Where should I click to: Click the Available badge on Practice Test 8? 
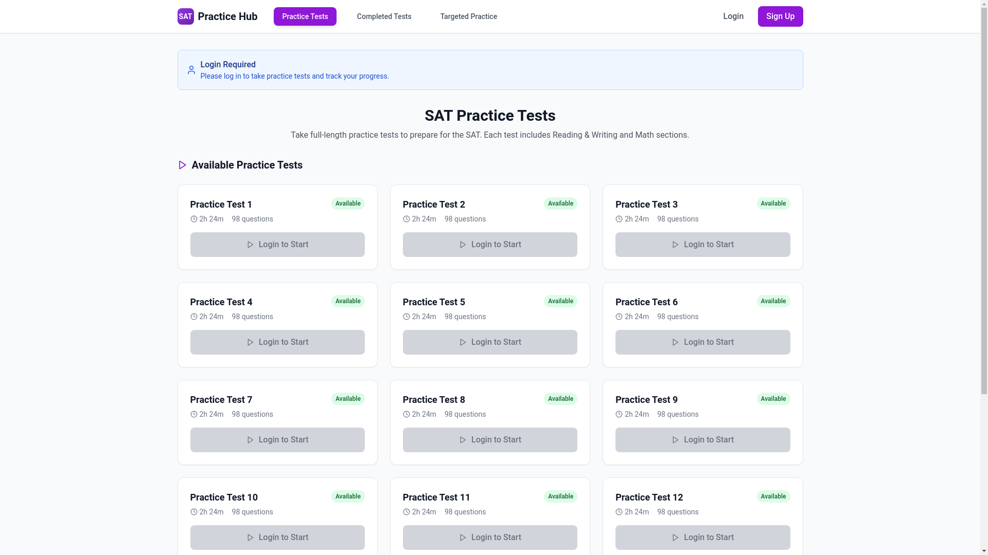(560, 399)
